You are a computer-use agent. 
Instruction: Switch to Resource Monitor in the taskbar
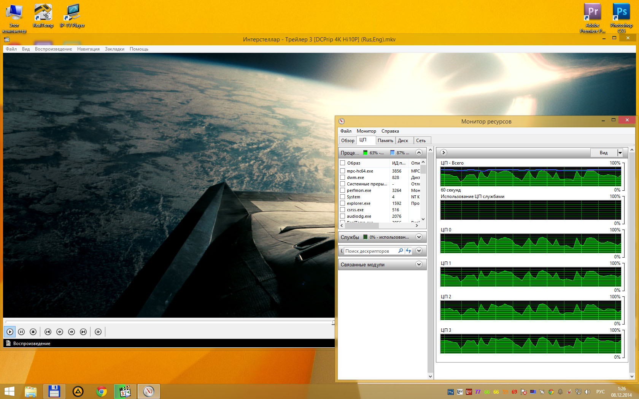149,391
